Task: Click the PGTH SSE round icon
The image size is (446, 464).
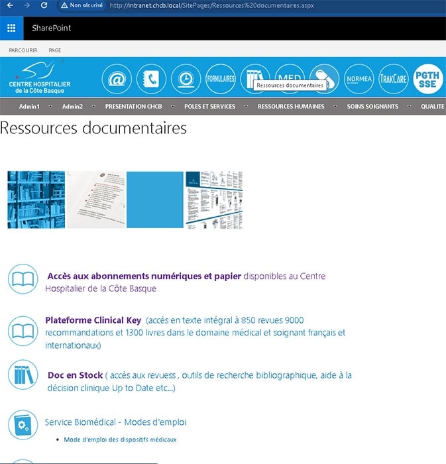Action: (427, 79)
